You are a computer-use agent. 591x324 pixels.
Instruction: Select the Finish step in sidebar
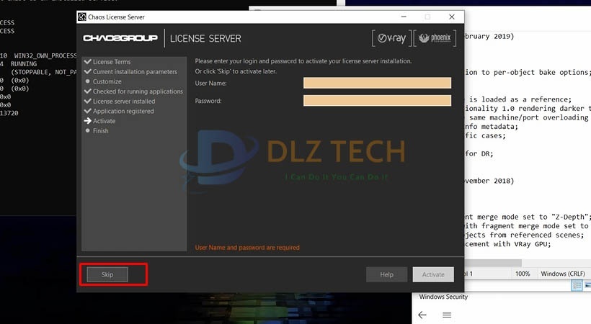point(100,131)
